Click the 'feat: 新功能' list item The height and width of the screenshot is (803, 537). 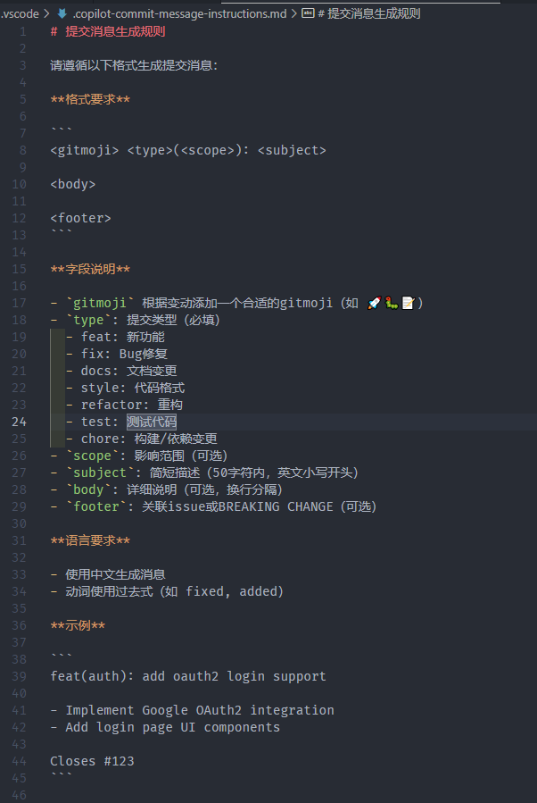click(115, 337)
